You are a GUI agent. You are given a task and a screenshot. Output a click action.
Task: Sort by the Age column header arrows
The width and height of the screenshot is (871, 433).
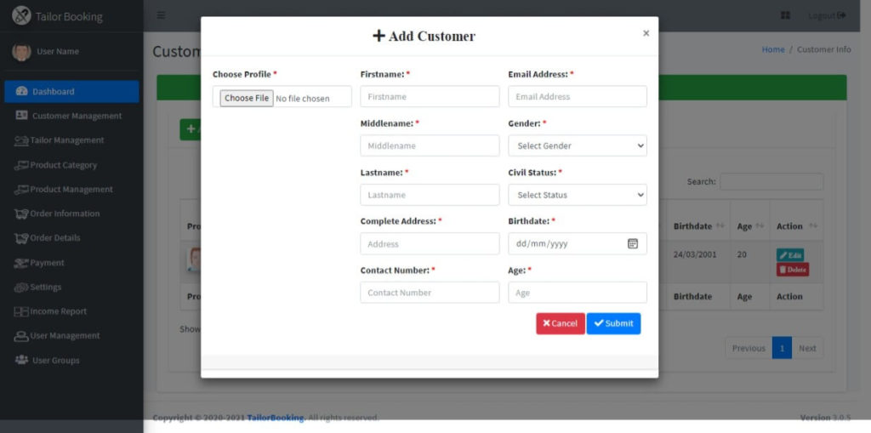(760, 226)
